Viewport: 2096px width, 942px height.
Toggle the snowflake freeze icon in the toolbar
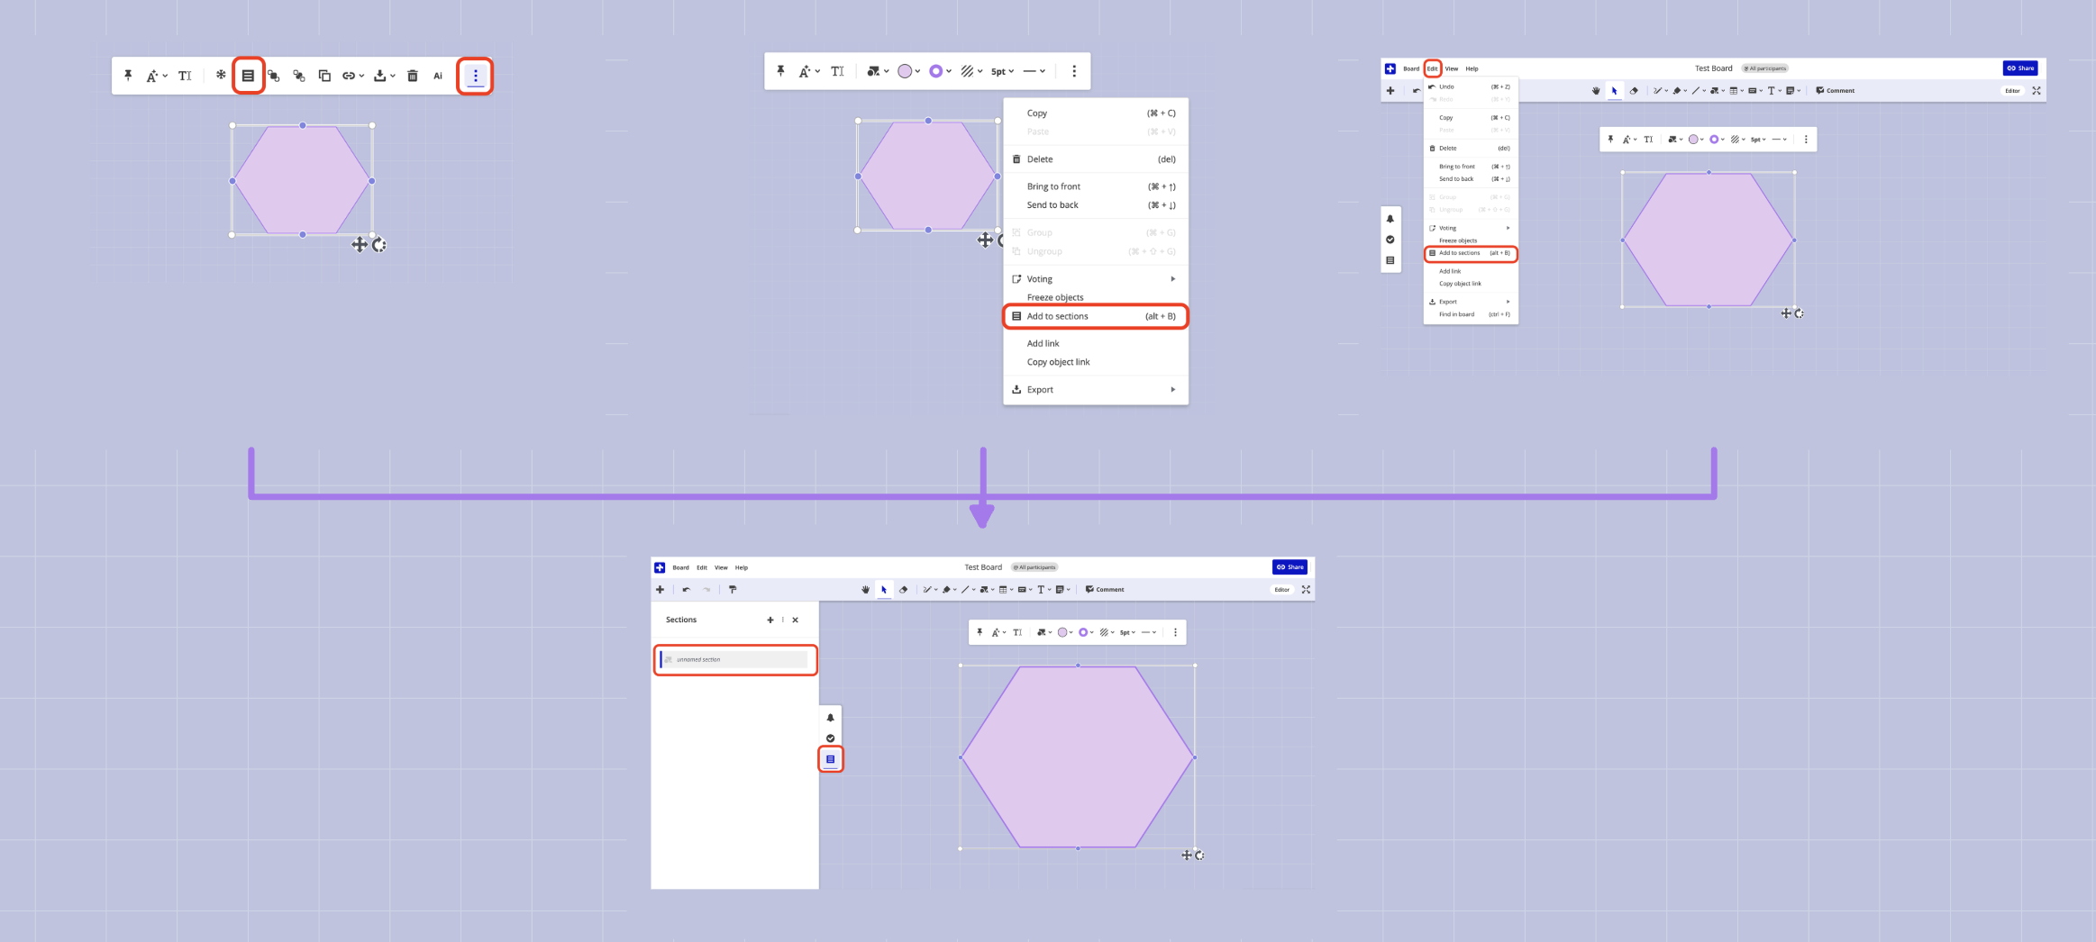pyautogui.click(x=220, y=76)
